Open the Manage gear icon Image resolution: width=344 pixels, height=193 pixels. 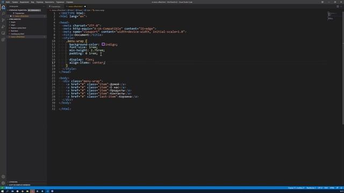(x=3, y=183)
